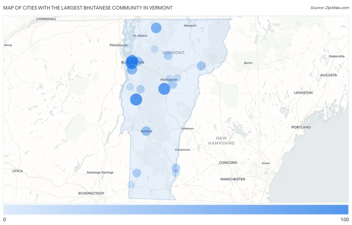Click the map title heading text
The image size is (352, 225).
coord(88,8)
